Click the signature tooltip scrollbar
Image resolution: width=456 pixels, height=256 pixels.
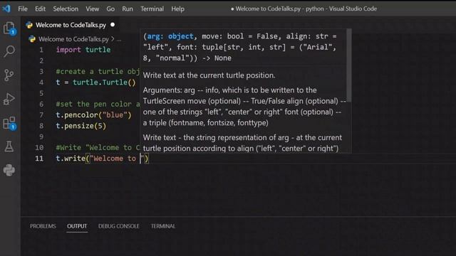coord(349,65)
